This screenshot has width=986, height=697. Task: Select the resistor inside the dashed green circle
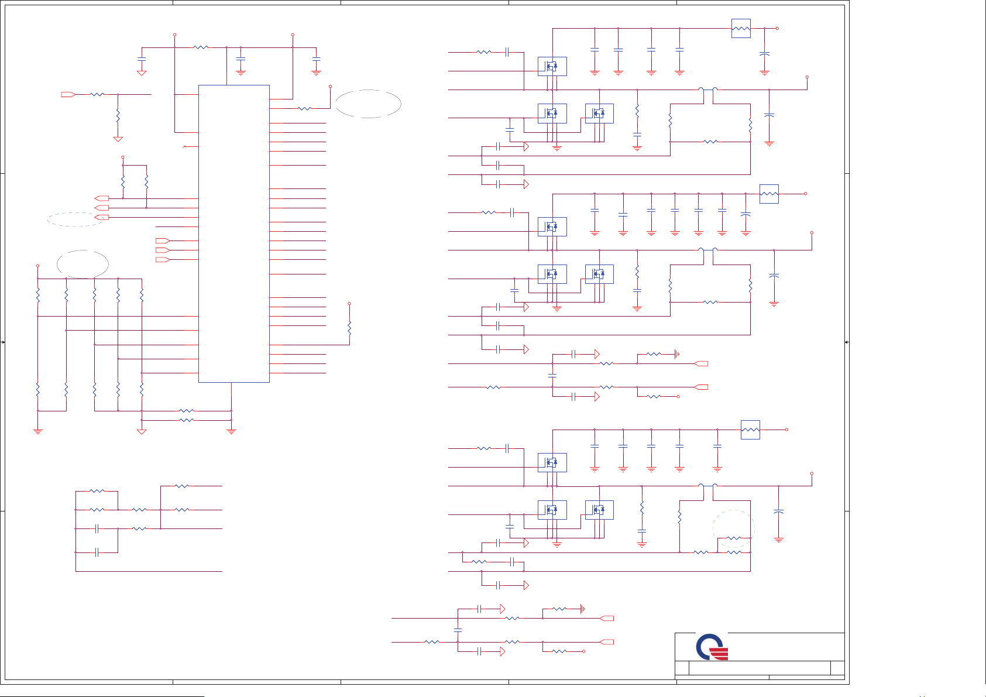(734, 538)
